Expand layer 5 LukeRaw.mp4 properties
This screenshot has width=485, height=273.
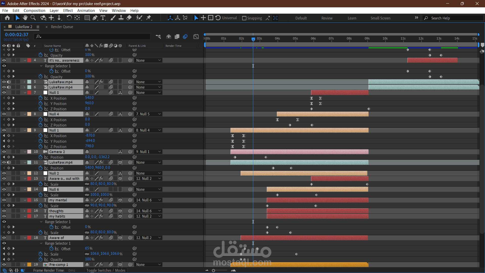tap(25, 82)
